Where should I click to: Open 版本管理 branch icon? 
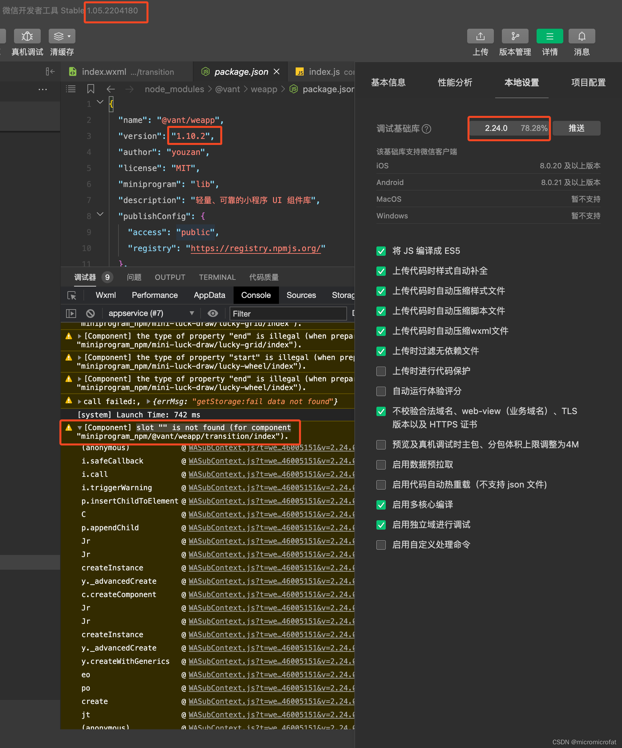[515, 36]
